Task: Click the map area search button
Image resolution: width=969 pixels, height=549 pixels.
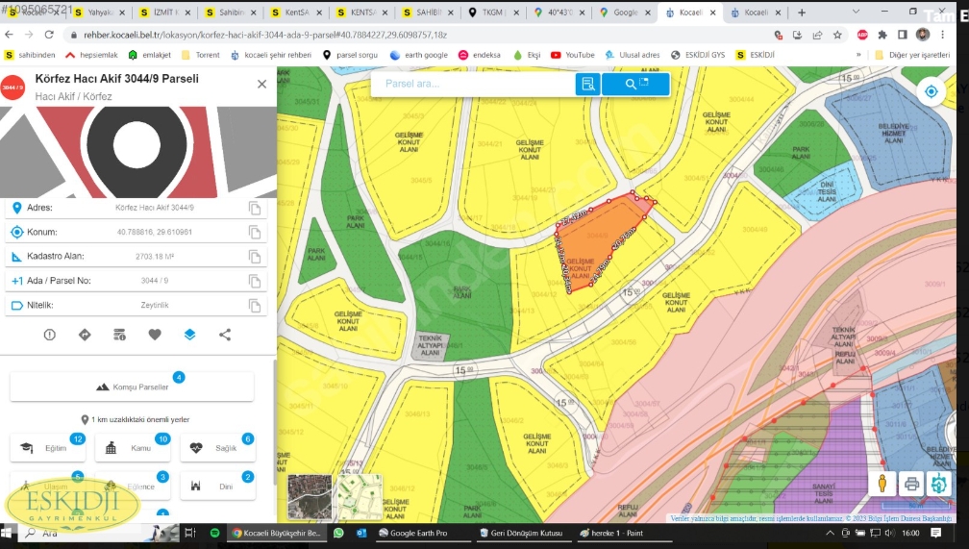Action: coord(636,84)
